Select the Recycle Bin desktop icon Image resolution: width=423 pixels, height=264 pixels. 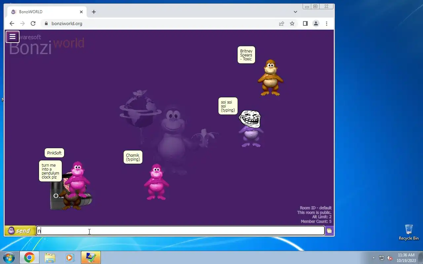click(x=409, y=232)
